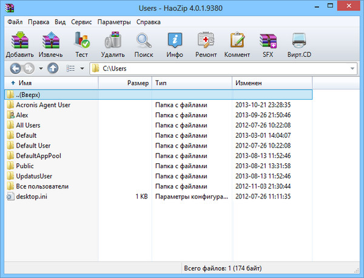Run the Тест archive check
Viewport: 364px width, 278px height.
tap(81, 44)
